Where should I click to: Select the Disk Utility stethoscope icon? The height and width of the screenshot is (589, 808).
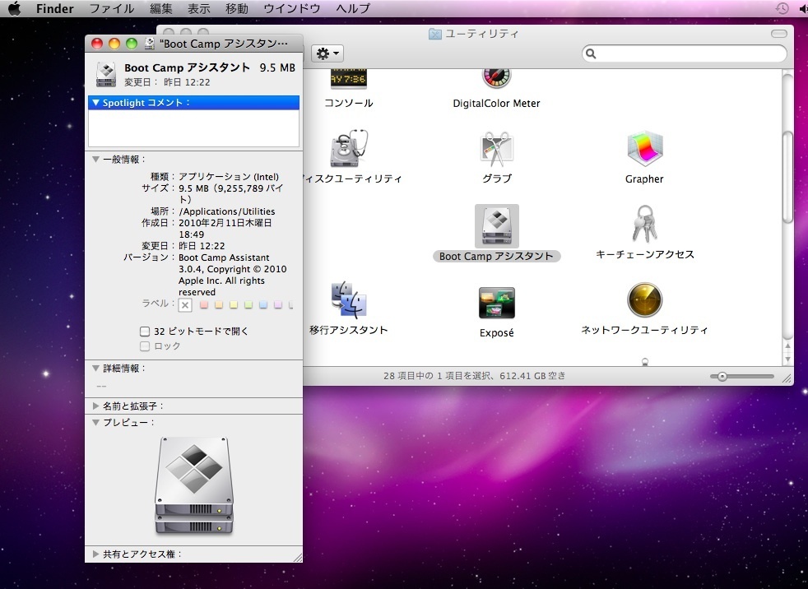[x=348, y=148]
